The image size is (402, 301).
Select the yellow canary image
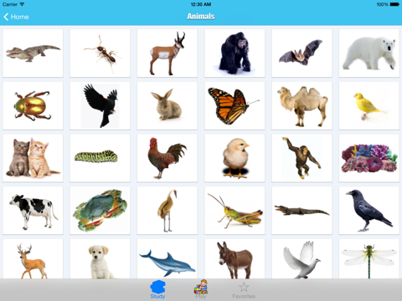point(369,105)
